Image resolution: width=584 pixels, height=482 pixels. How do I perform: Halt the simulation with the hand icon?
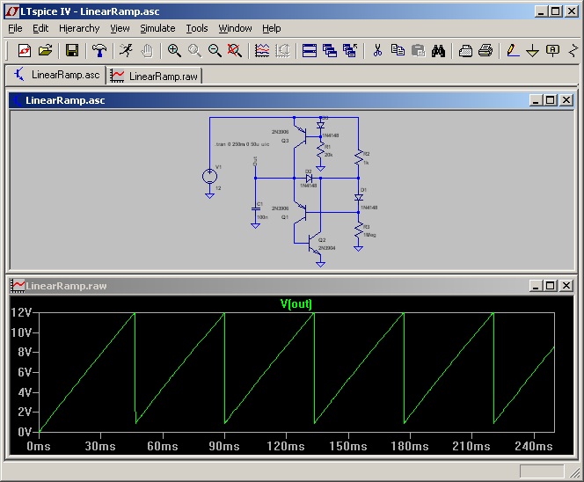[x=147, y=50]
